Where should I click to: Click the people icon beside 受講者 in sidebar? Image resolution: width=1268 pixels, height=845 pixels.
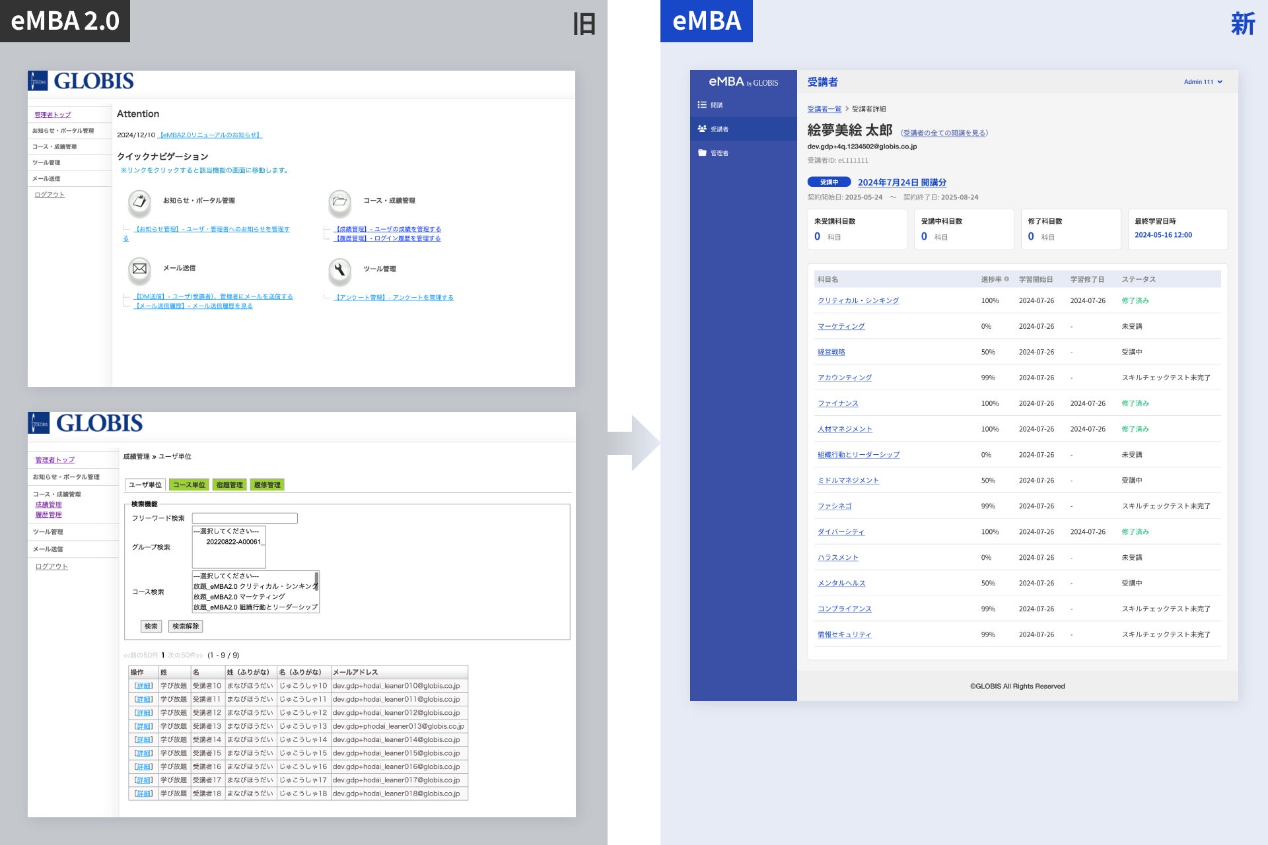[702, 129]
